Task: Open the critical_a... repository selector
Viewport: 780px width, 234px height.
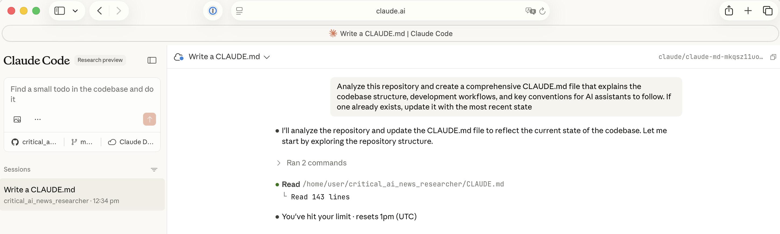Action: (x=34, y=142)
